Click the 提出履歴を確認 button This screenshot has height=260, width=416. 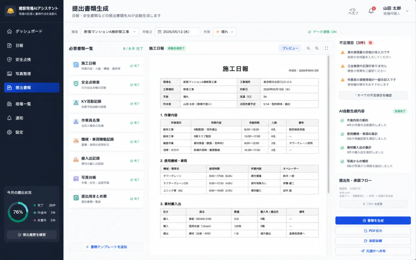[32, 235]
